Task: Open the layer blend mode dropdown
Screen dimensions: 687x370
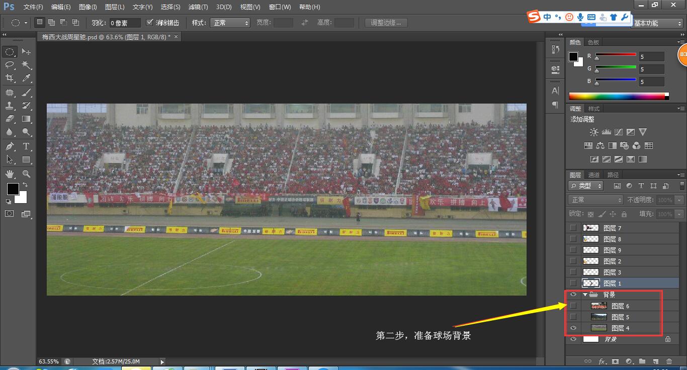Action: pos(595,200)
